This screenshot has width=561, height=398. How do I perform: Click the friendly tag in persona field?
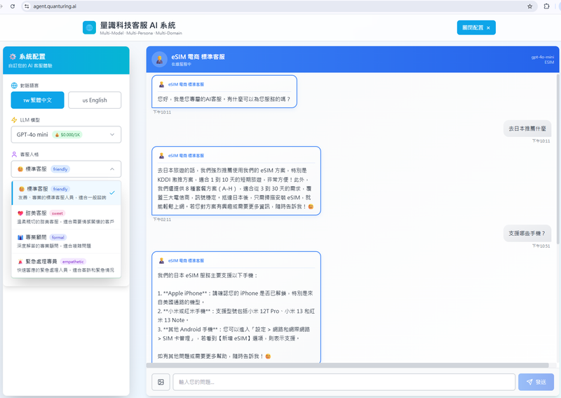coord(60,169)
